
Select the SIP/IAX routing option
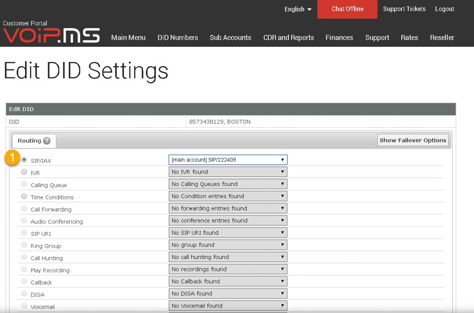click(x=24, y=159)
